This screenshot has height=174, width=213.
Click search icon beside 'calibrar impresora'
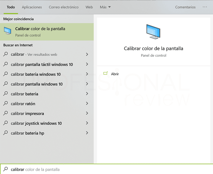pos(6,113)
